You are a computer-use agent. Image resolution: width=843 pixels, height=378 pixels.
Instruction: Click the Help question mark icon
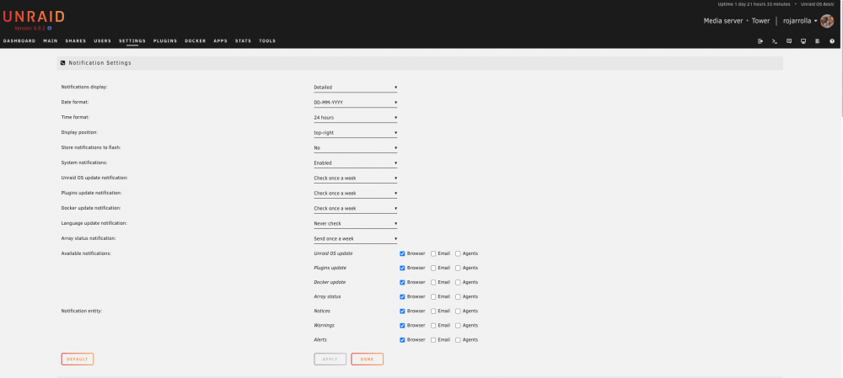coord(832,40)
